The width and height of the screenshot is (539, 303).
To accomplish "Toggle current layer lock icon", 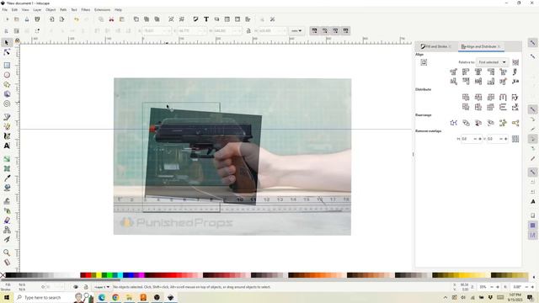I will click(86, 287).
